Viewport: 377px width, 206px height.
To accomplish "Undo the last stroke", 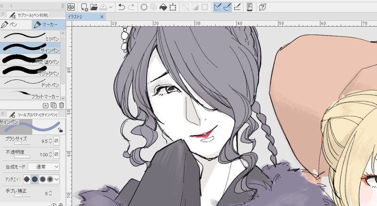I will pyautogui.click(x=122, y=7).
